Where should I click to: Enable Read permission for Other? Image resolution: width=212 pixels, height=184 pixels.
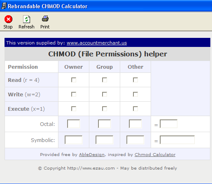135,80
